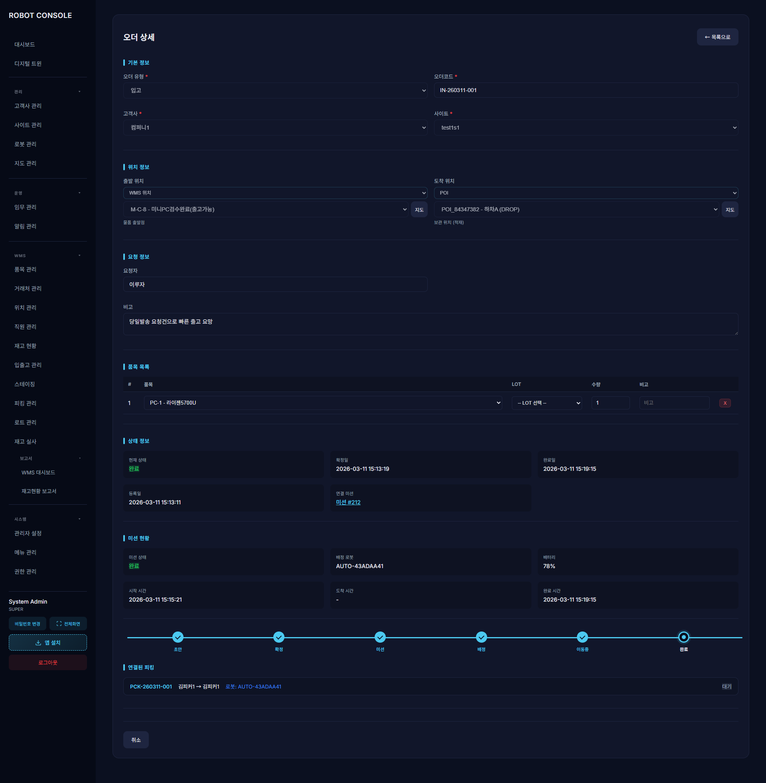Open the LOT selection dropdown
Screen dimensions: 766x783
[x=546, y=403]
